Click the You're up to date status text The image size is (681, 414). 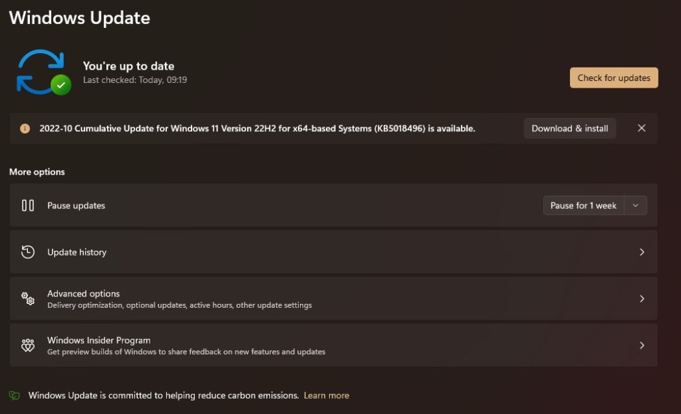128,66
